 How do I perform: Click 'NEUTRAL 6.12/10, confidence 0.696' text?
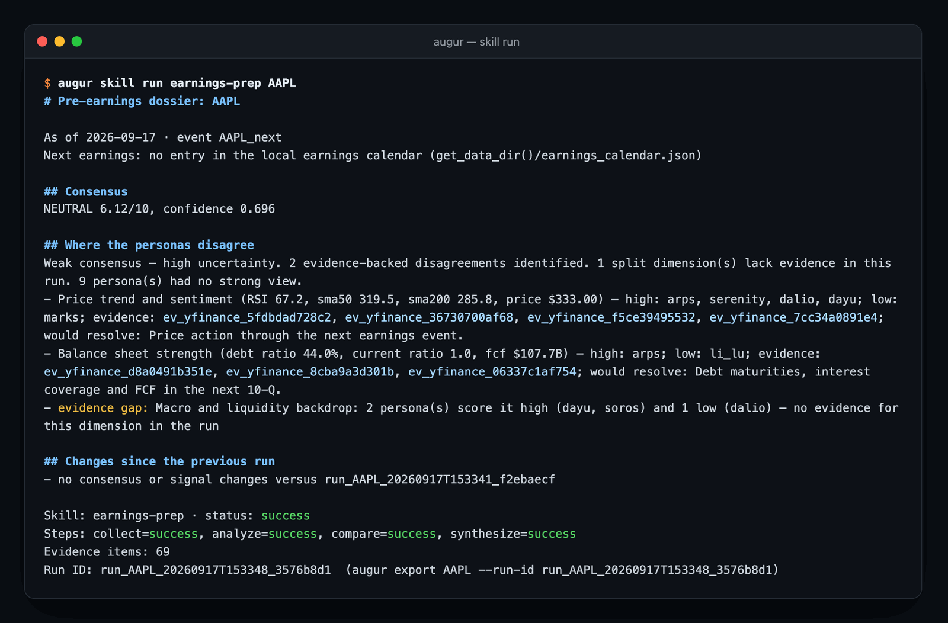159,209
